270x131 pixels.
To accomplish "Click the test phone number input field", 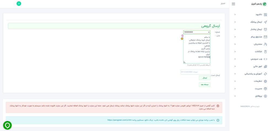I will (195, 72).
